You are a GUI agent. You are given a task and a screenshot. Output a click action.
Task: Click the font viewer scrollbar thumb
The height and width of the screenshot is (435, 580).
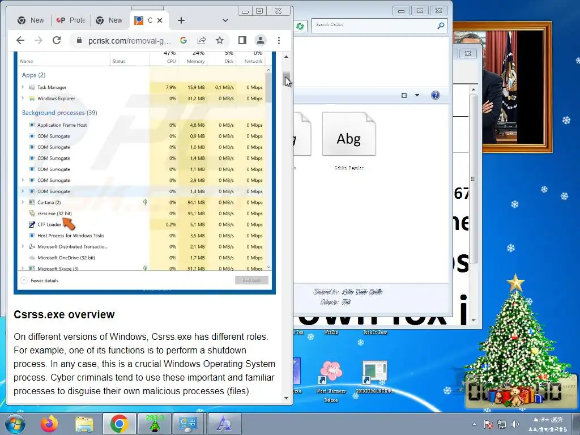click(473, 178)
